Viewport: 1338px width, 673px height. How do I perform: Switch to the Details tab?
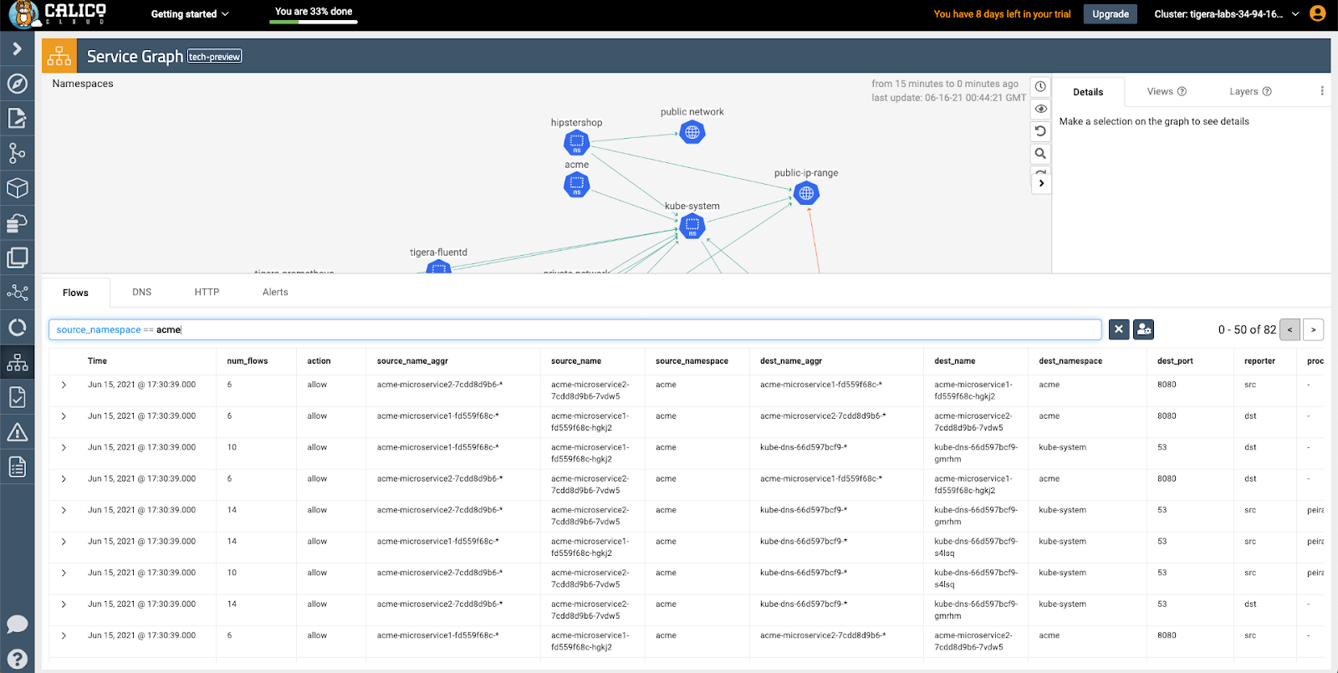pyautogui.click(x=1088, y=92)
